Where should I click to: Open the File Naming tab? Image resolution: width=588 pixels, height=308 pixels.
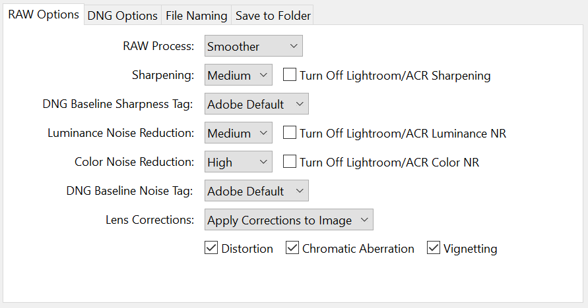(197, 16)
